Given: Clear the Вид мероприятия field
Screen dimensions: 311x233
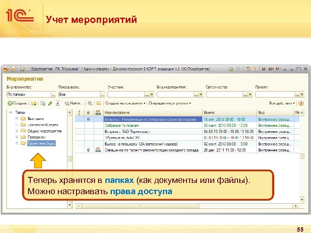Looking at the screenshot, I should click(201, 94).
